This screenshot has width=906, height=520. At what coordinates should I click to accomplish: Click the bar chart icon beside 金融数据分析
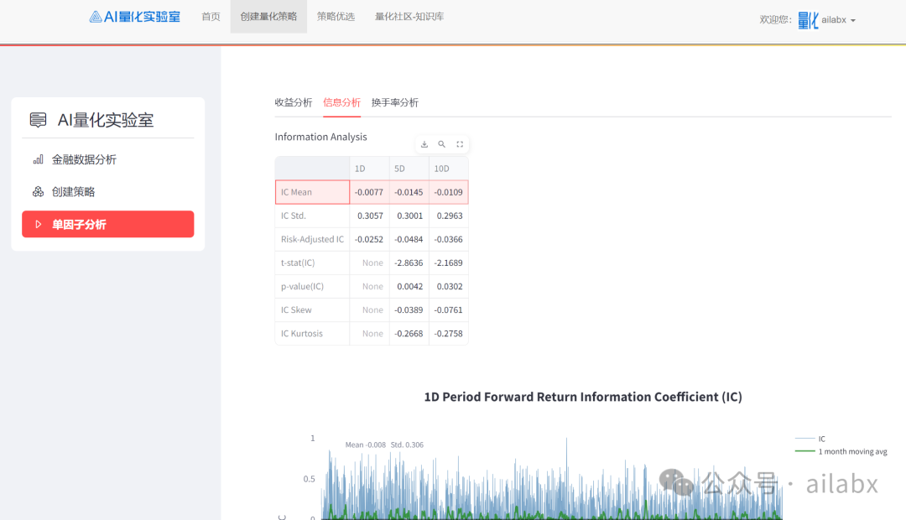point(38,159)
